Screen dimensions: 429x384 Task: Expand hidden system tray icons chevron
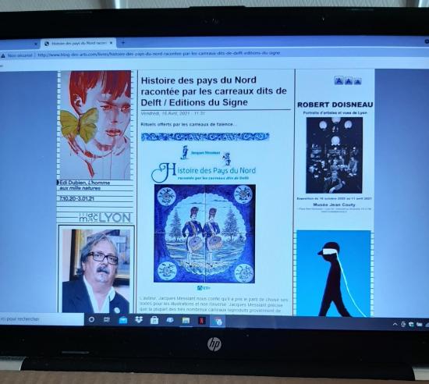[x=395, y=325]
